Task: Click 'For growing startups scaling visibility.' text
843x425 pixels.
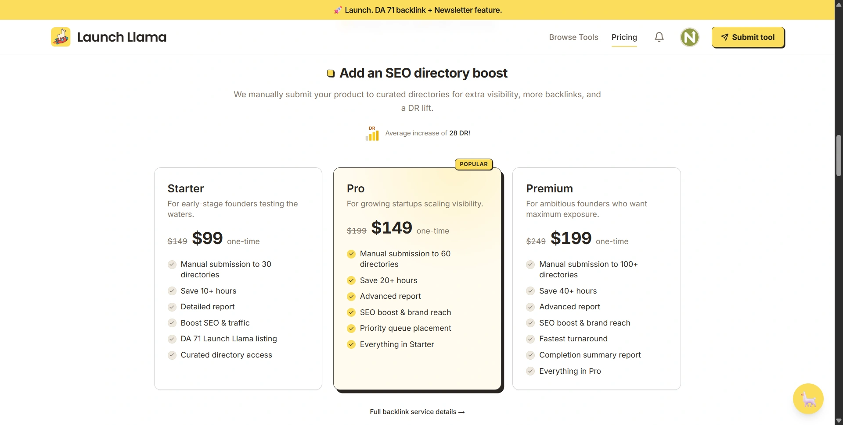Action: point(415,204)
